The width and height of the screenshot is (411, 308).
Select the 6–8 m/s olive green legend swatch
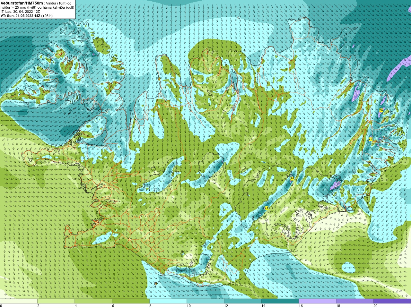131,301
